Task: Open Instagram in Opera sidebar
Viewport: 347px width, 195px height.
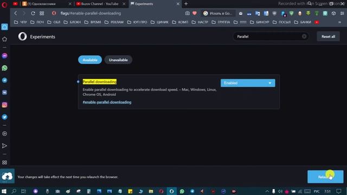Action: coord(5,105)
